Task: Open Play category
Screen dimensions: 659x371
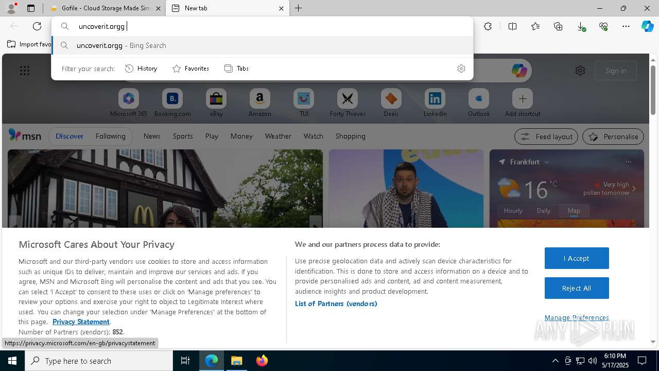Action: coord(212,136)
